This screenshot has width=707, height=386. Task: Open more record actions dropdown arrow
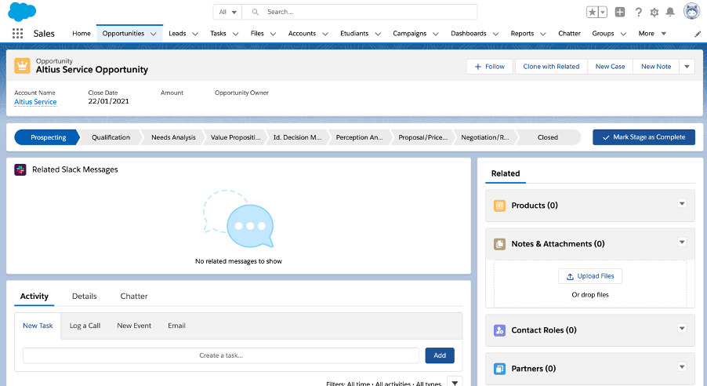(x=687, y=67)
